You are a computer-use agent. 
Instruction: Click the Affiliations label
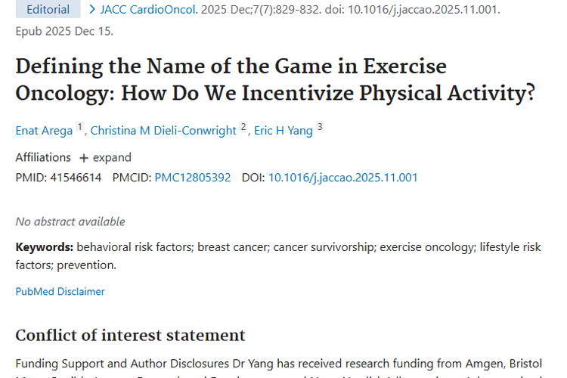(x=45, y=158)
